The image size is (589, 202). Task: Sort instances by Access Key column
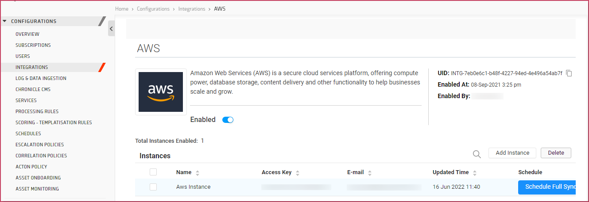point(298,173)
